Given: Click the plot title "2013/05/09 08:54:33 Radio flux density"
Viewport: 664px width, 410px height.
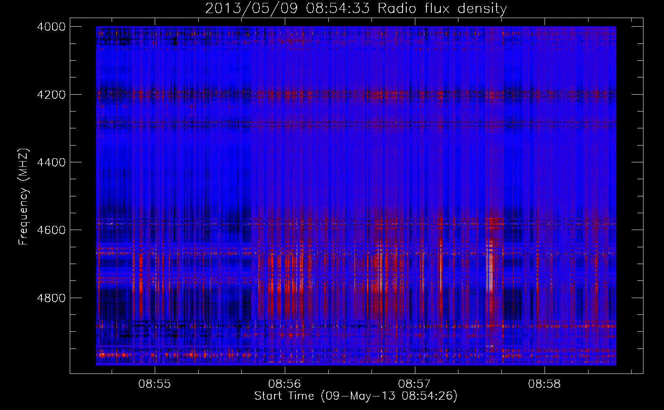Looking at the screenshot, I should point(356,8).
